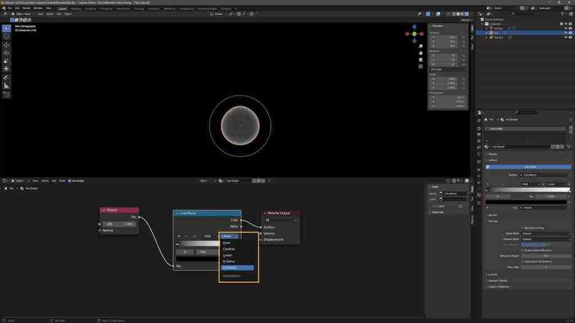Open the File menu
Screen dimensions: 575x323
[10, 8]
